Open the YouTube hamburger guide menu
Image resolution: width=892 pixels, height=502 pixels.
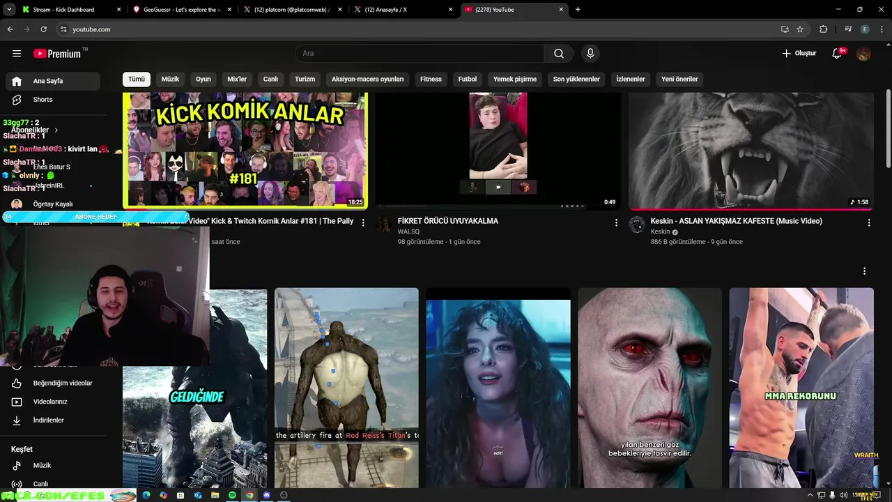(x=17, y=54)
